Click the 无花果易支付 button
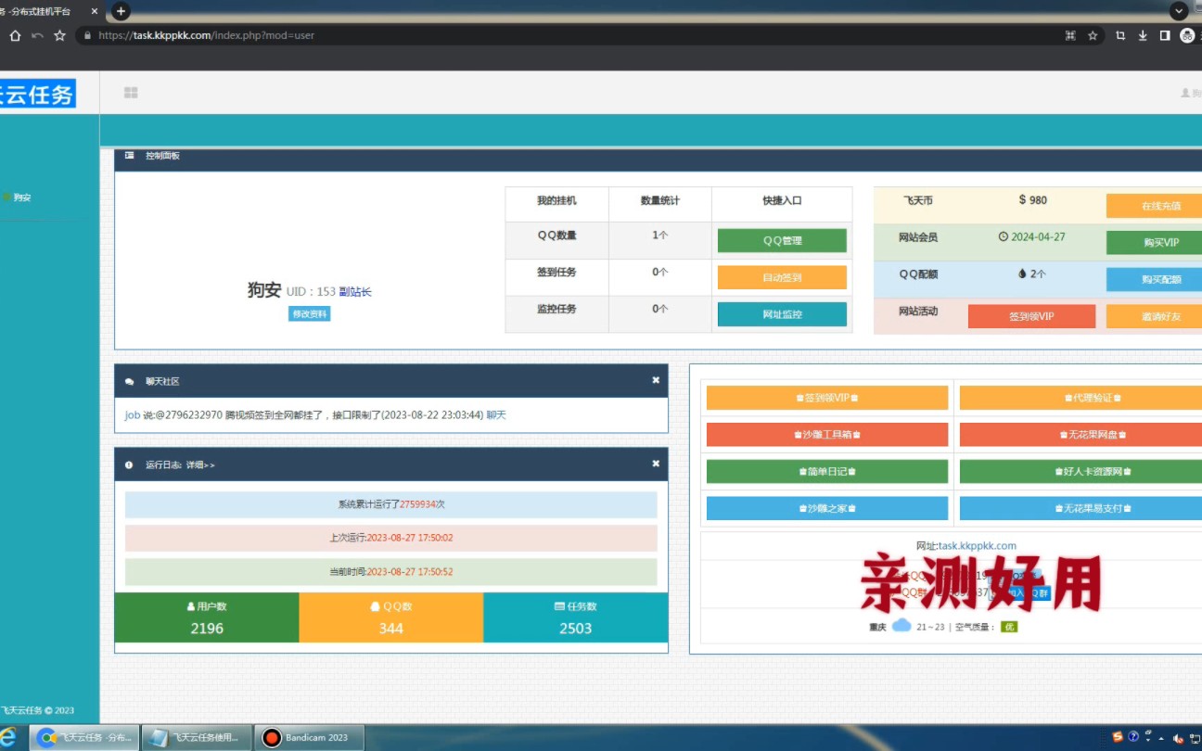The height and width of the screenshot is (751, 1202). tap(1081, 508)
